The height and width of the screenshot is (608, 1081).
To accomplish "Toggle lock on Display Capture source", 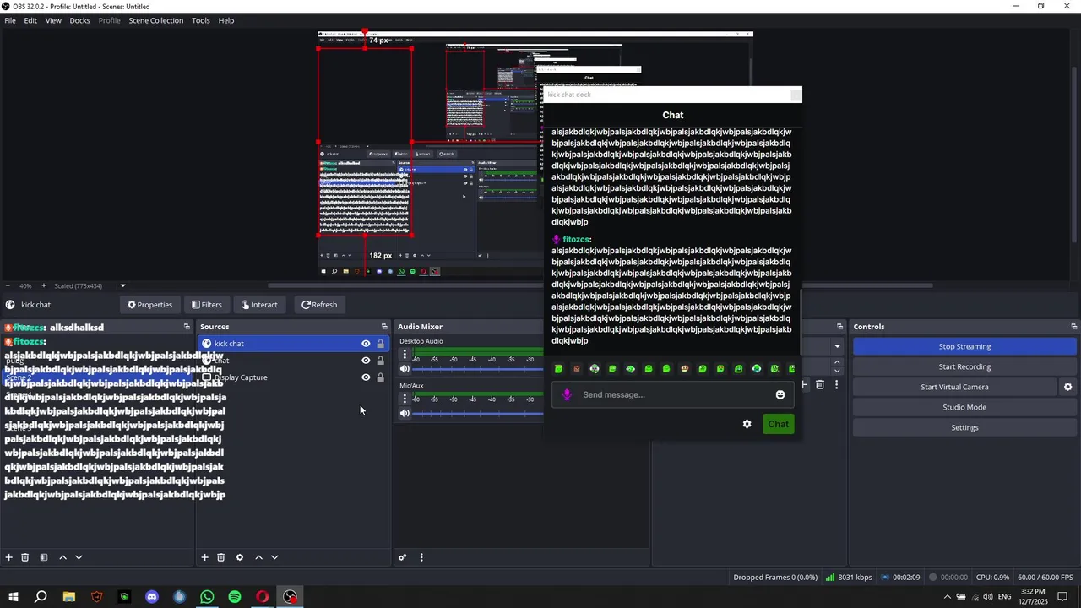I will point(380,377).
